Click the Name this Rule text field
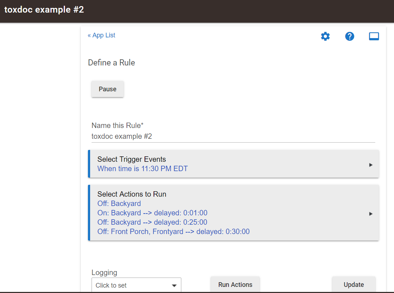The width and height of the screenshot is (394, 293). tap(233, 136)
